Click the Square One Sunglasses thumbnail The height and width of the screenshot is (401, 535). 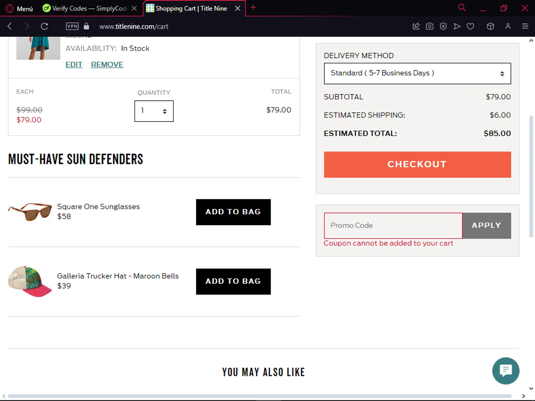point(30,212)
